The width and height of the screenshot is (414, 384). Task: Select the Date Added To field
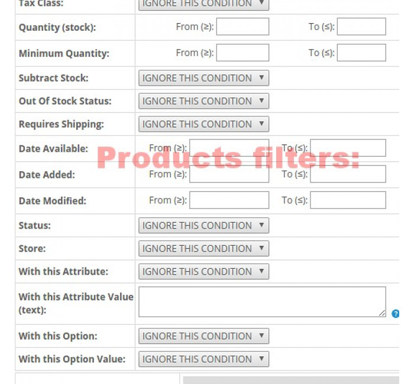pos(348,174)
